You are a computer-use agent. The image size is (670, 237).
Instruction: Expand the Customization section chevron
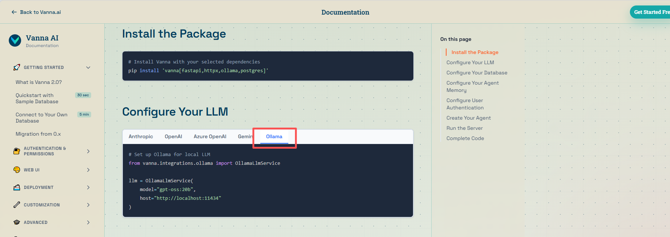click(x=88, y=205)
